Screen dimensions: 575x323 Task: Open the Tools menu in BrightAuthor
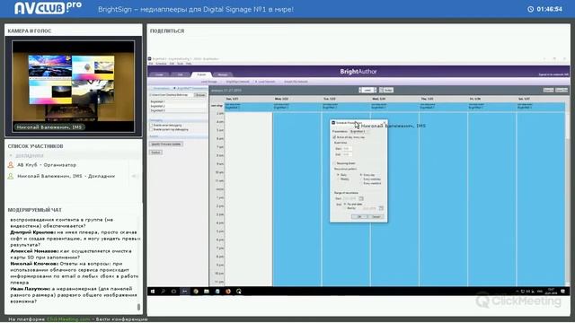point(180,64)
